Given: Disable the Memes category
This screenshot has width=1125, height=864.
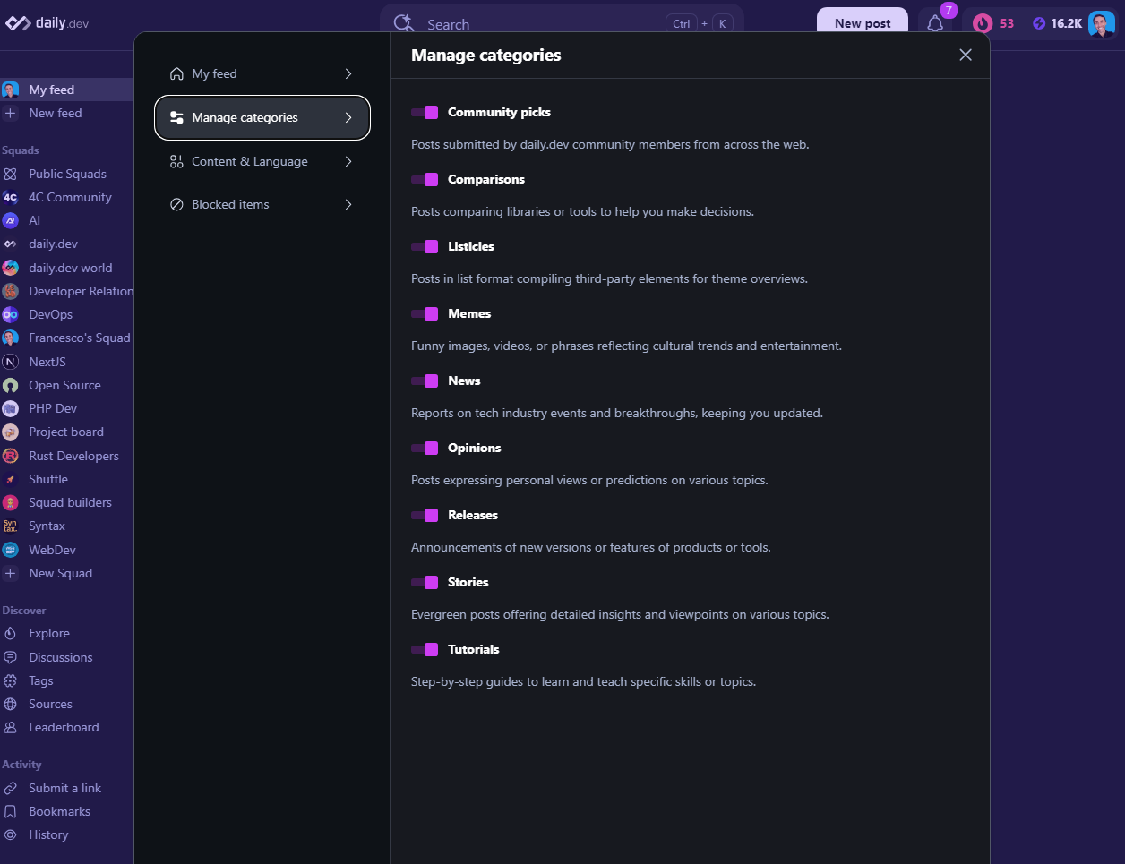Looking at the screenshot, I should pyautogui.click(x=425, y=313).
